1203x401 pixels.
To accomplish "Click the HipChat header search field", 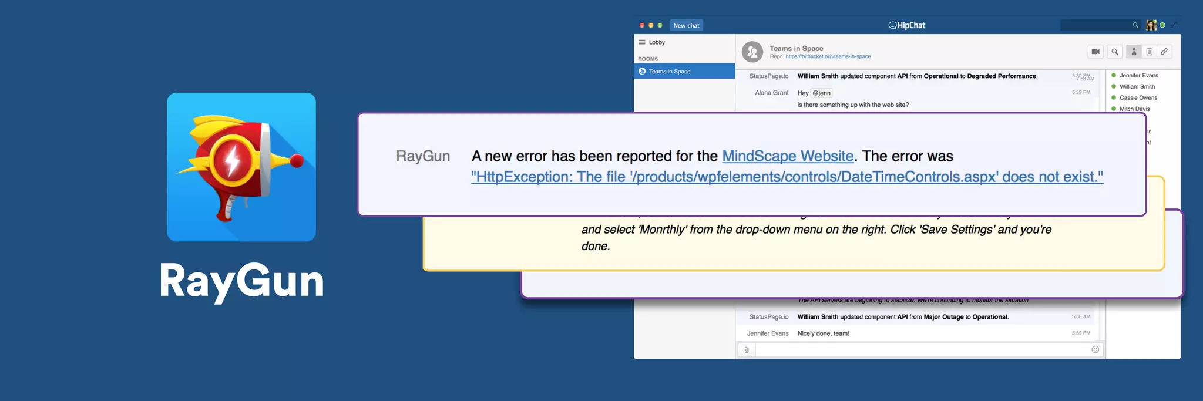I will pos(1101,25).
